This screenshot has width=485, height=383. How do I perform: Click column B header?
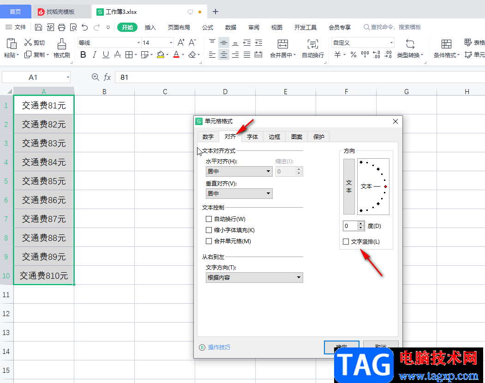[x=104, y=91]
